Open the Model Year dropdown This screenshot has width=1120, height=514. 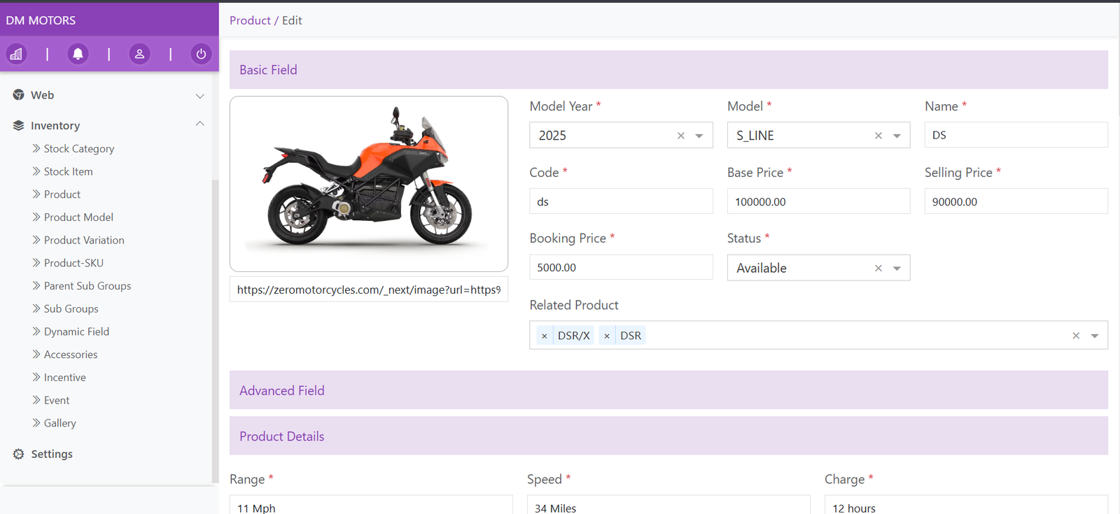click(x=699, y=136)
